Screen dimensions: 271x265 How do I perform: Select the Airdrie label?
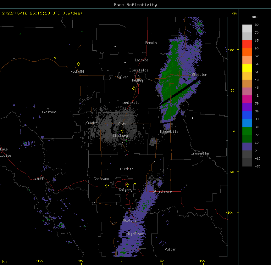coord(127,169)
